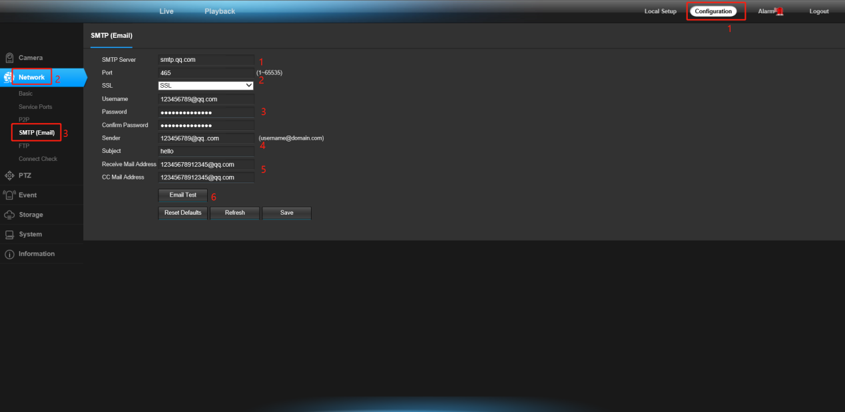Click the Logout link
Viewport: 845px width, 412px height.
pos(819,11)
